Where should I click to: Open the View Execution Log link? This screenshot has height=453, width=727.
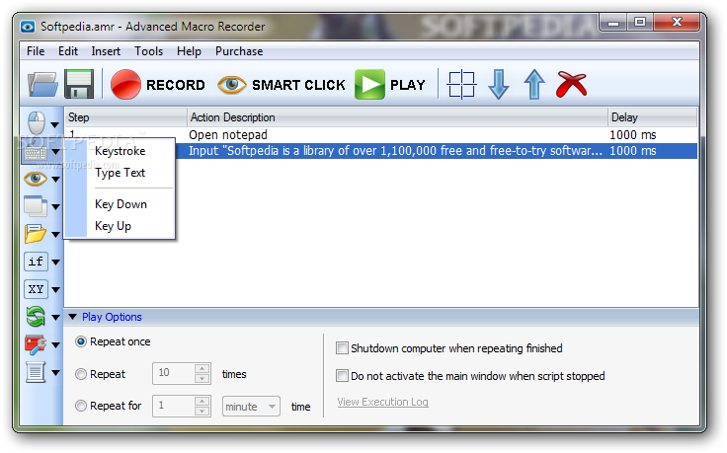[x=382, y=402]
